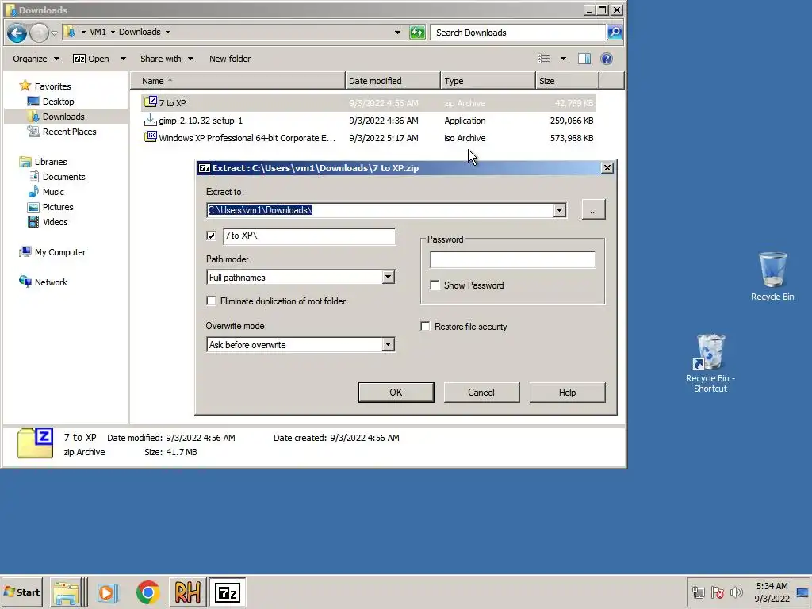Image resolution: width=812 pixels, height=609 pixels.
Task: Uncheck the '7 to XP\' subfolder checkbox
Action: point(211,236)
